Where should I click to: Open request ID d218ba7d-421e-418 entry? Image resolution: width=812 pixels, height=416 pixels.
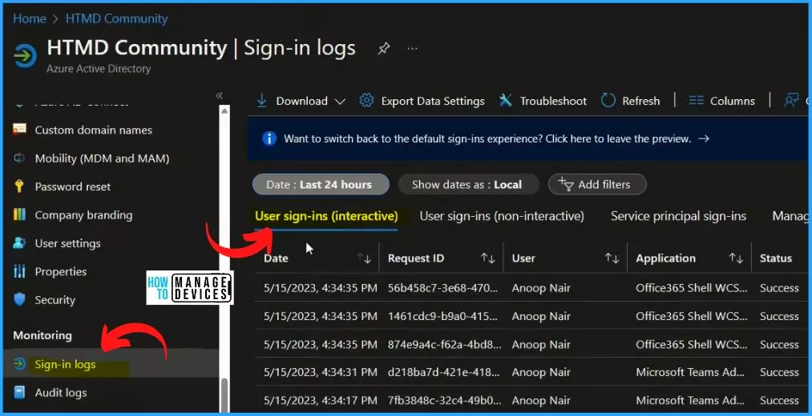coord(444,372)
